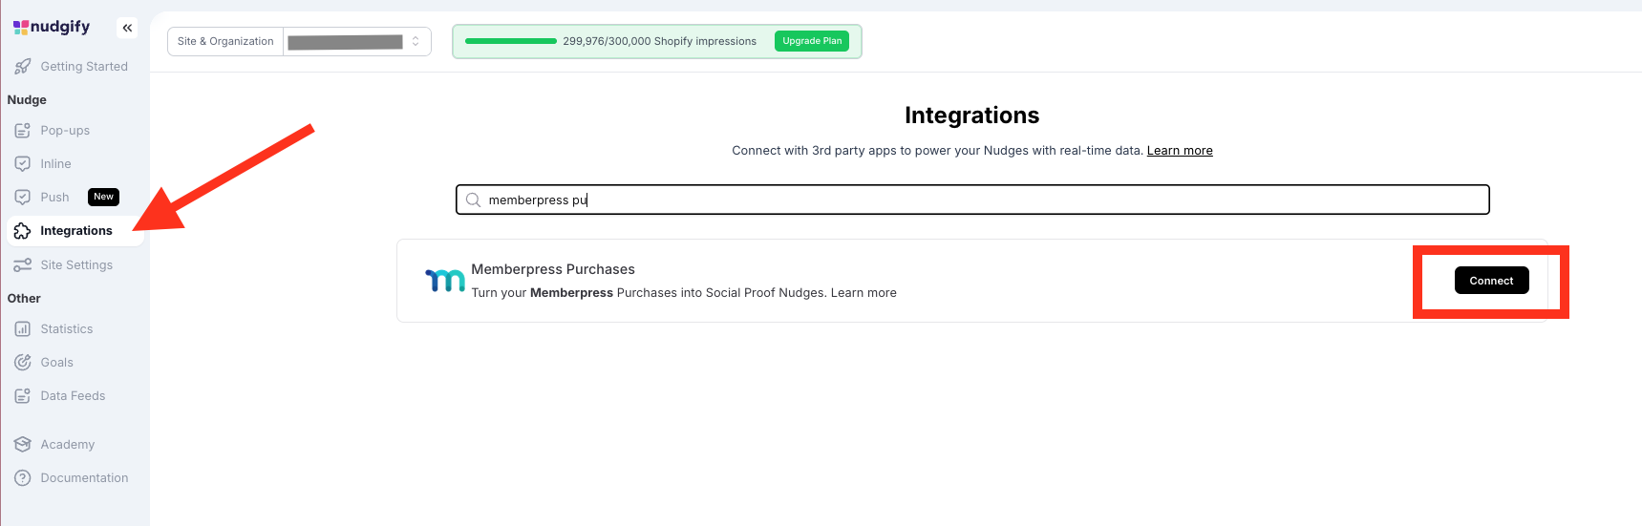Viewport: 1642px width, 526px height.
Task: Open the Site & Organization dropdown
Action: pos(356,42)
